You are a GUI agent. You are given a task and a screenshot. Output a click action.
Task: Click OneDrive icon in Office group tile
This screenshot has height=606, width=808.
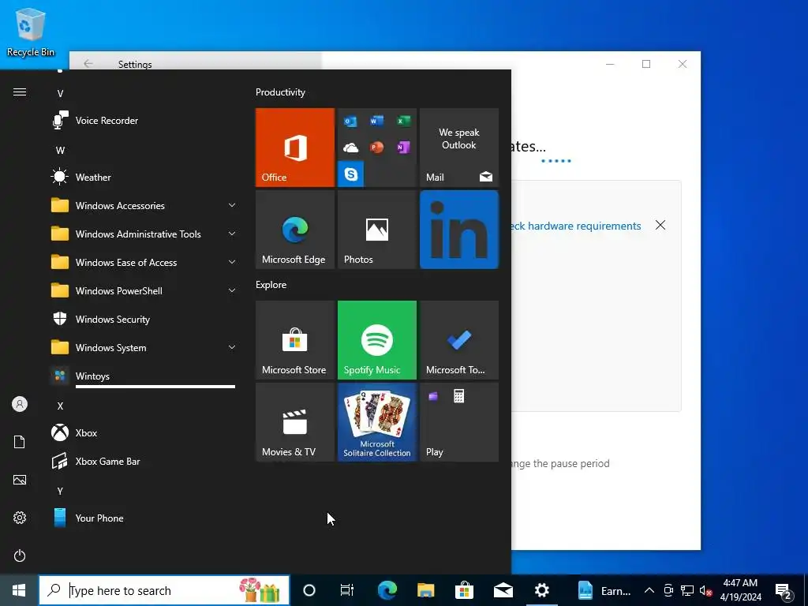(x=351, y=148)
